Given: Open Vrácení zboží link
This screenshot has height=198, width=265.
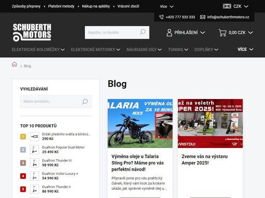Looking at the screenshot, I should [x=128, y=6].
